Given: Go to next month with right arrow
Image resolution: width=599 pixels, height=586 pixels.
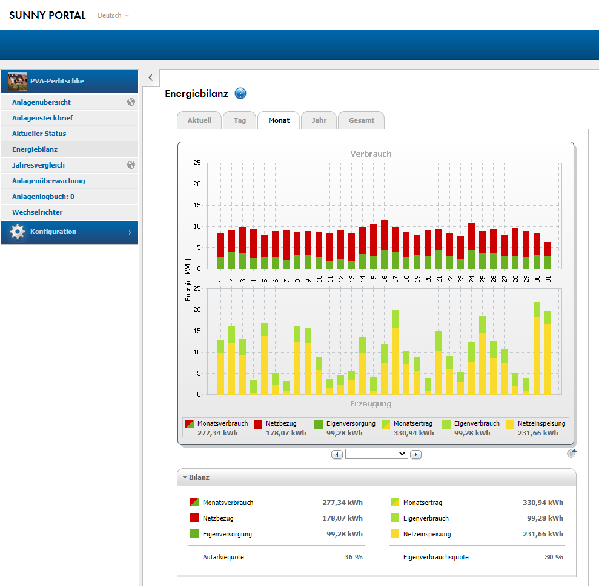Looking at the screenshot, I should pos(415,454).
